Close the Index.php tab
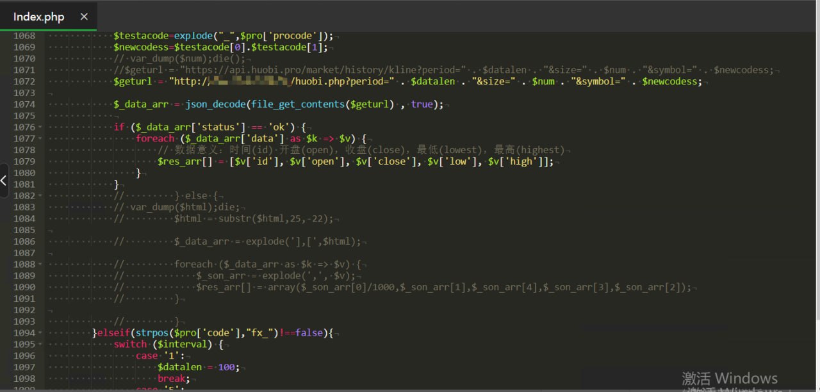This screenshot has height=392, width=820. (84, 17)
